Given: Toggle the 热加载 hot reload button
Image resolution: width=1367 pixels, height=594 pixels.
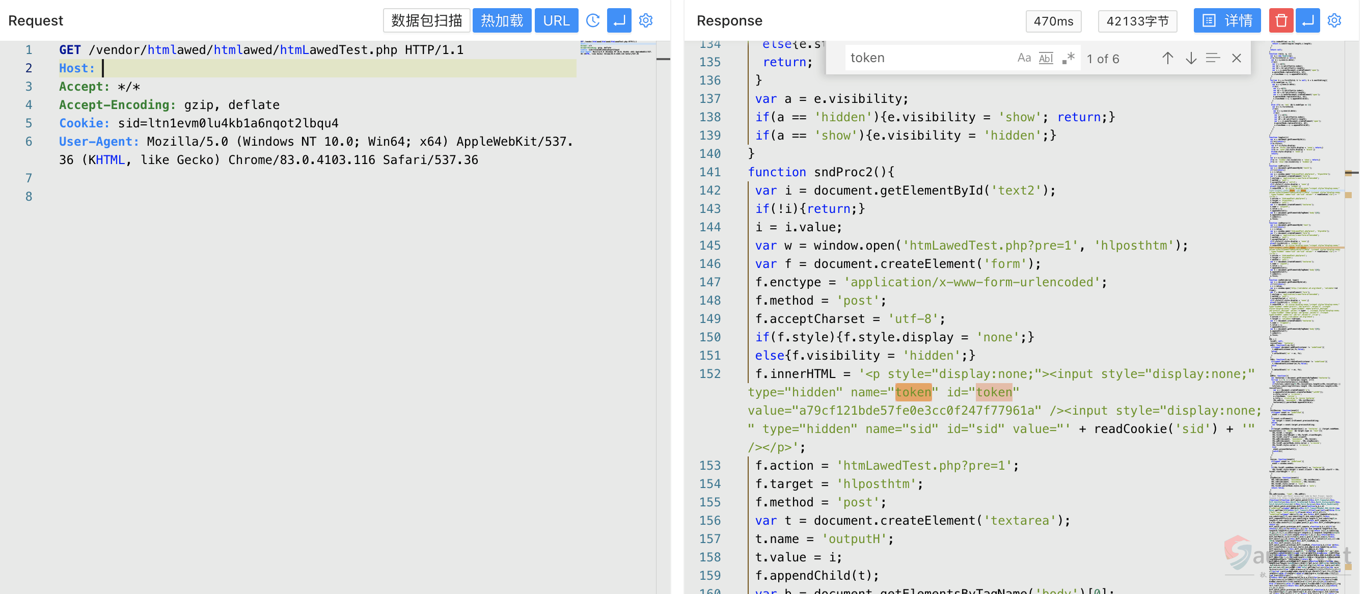Looking at the screenshot, I should pyautogui.click(x=502, y=20).
